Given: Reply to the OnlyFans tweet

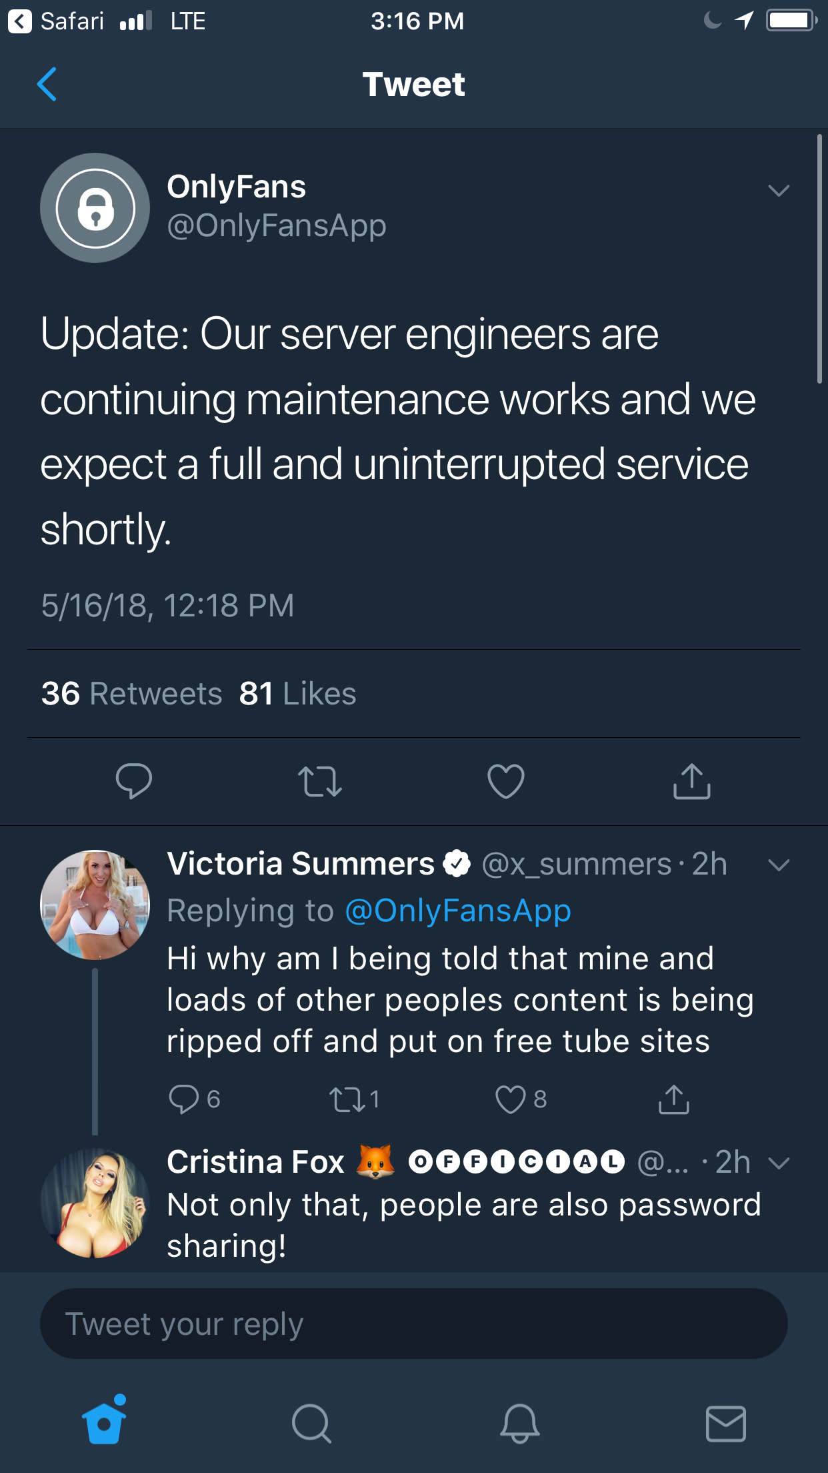Looking at the screenshot, I should 133,781.
